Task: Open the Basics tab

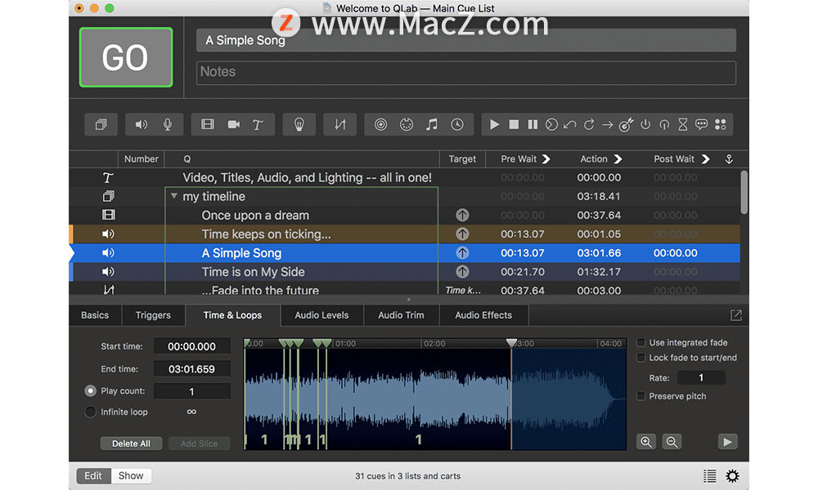Action: (x=95, y=315)
